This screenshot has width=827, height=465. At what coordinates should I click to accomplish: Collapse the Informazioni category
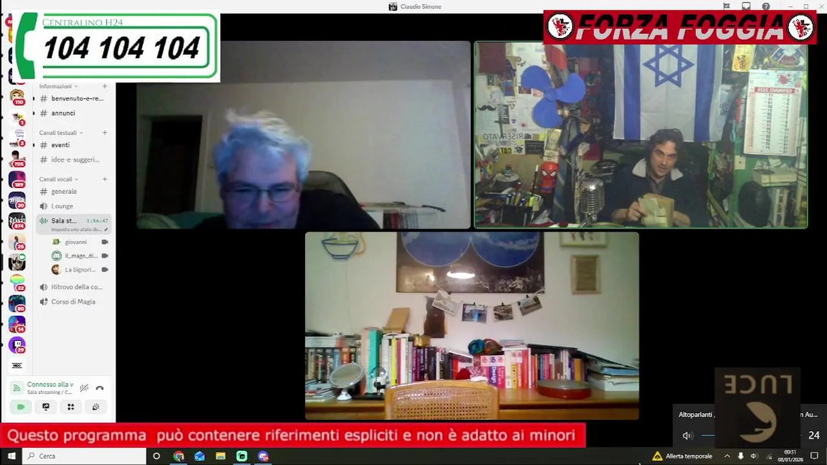(x=58, y=86)
